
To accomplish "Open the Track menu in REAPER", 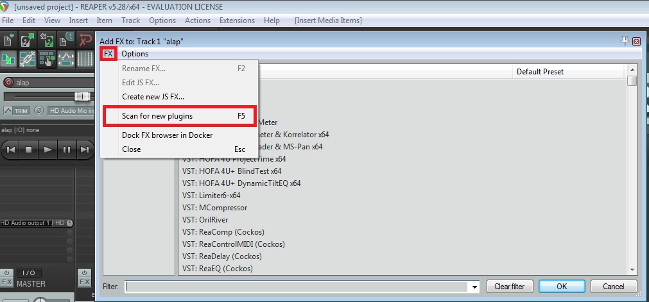I will pyautogui.click(x=130, y=21).
